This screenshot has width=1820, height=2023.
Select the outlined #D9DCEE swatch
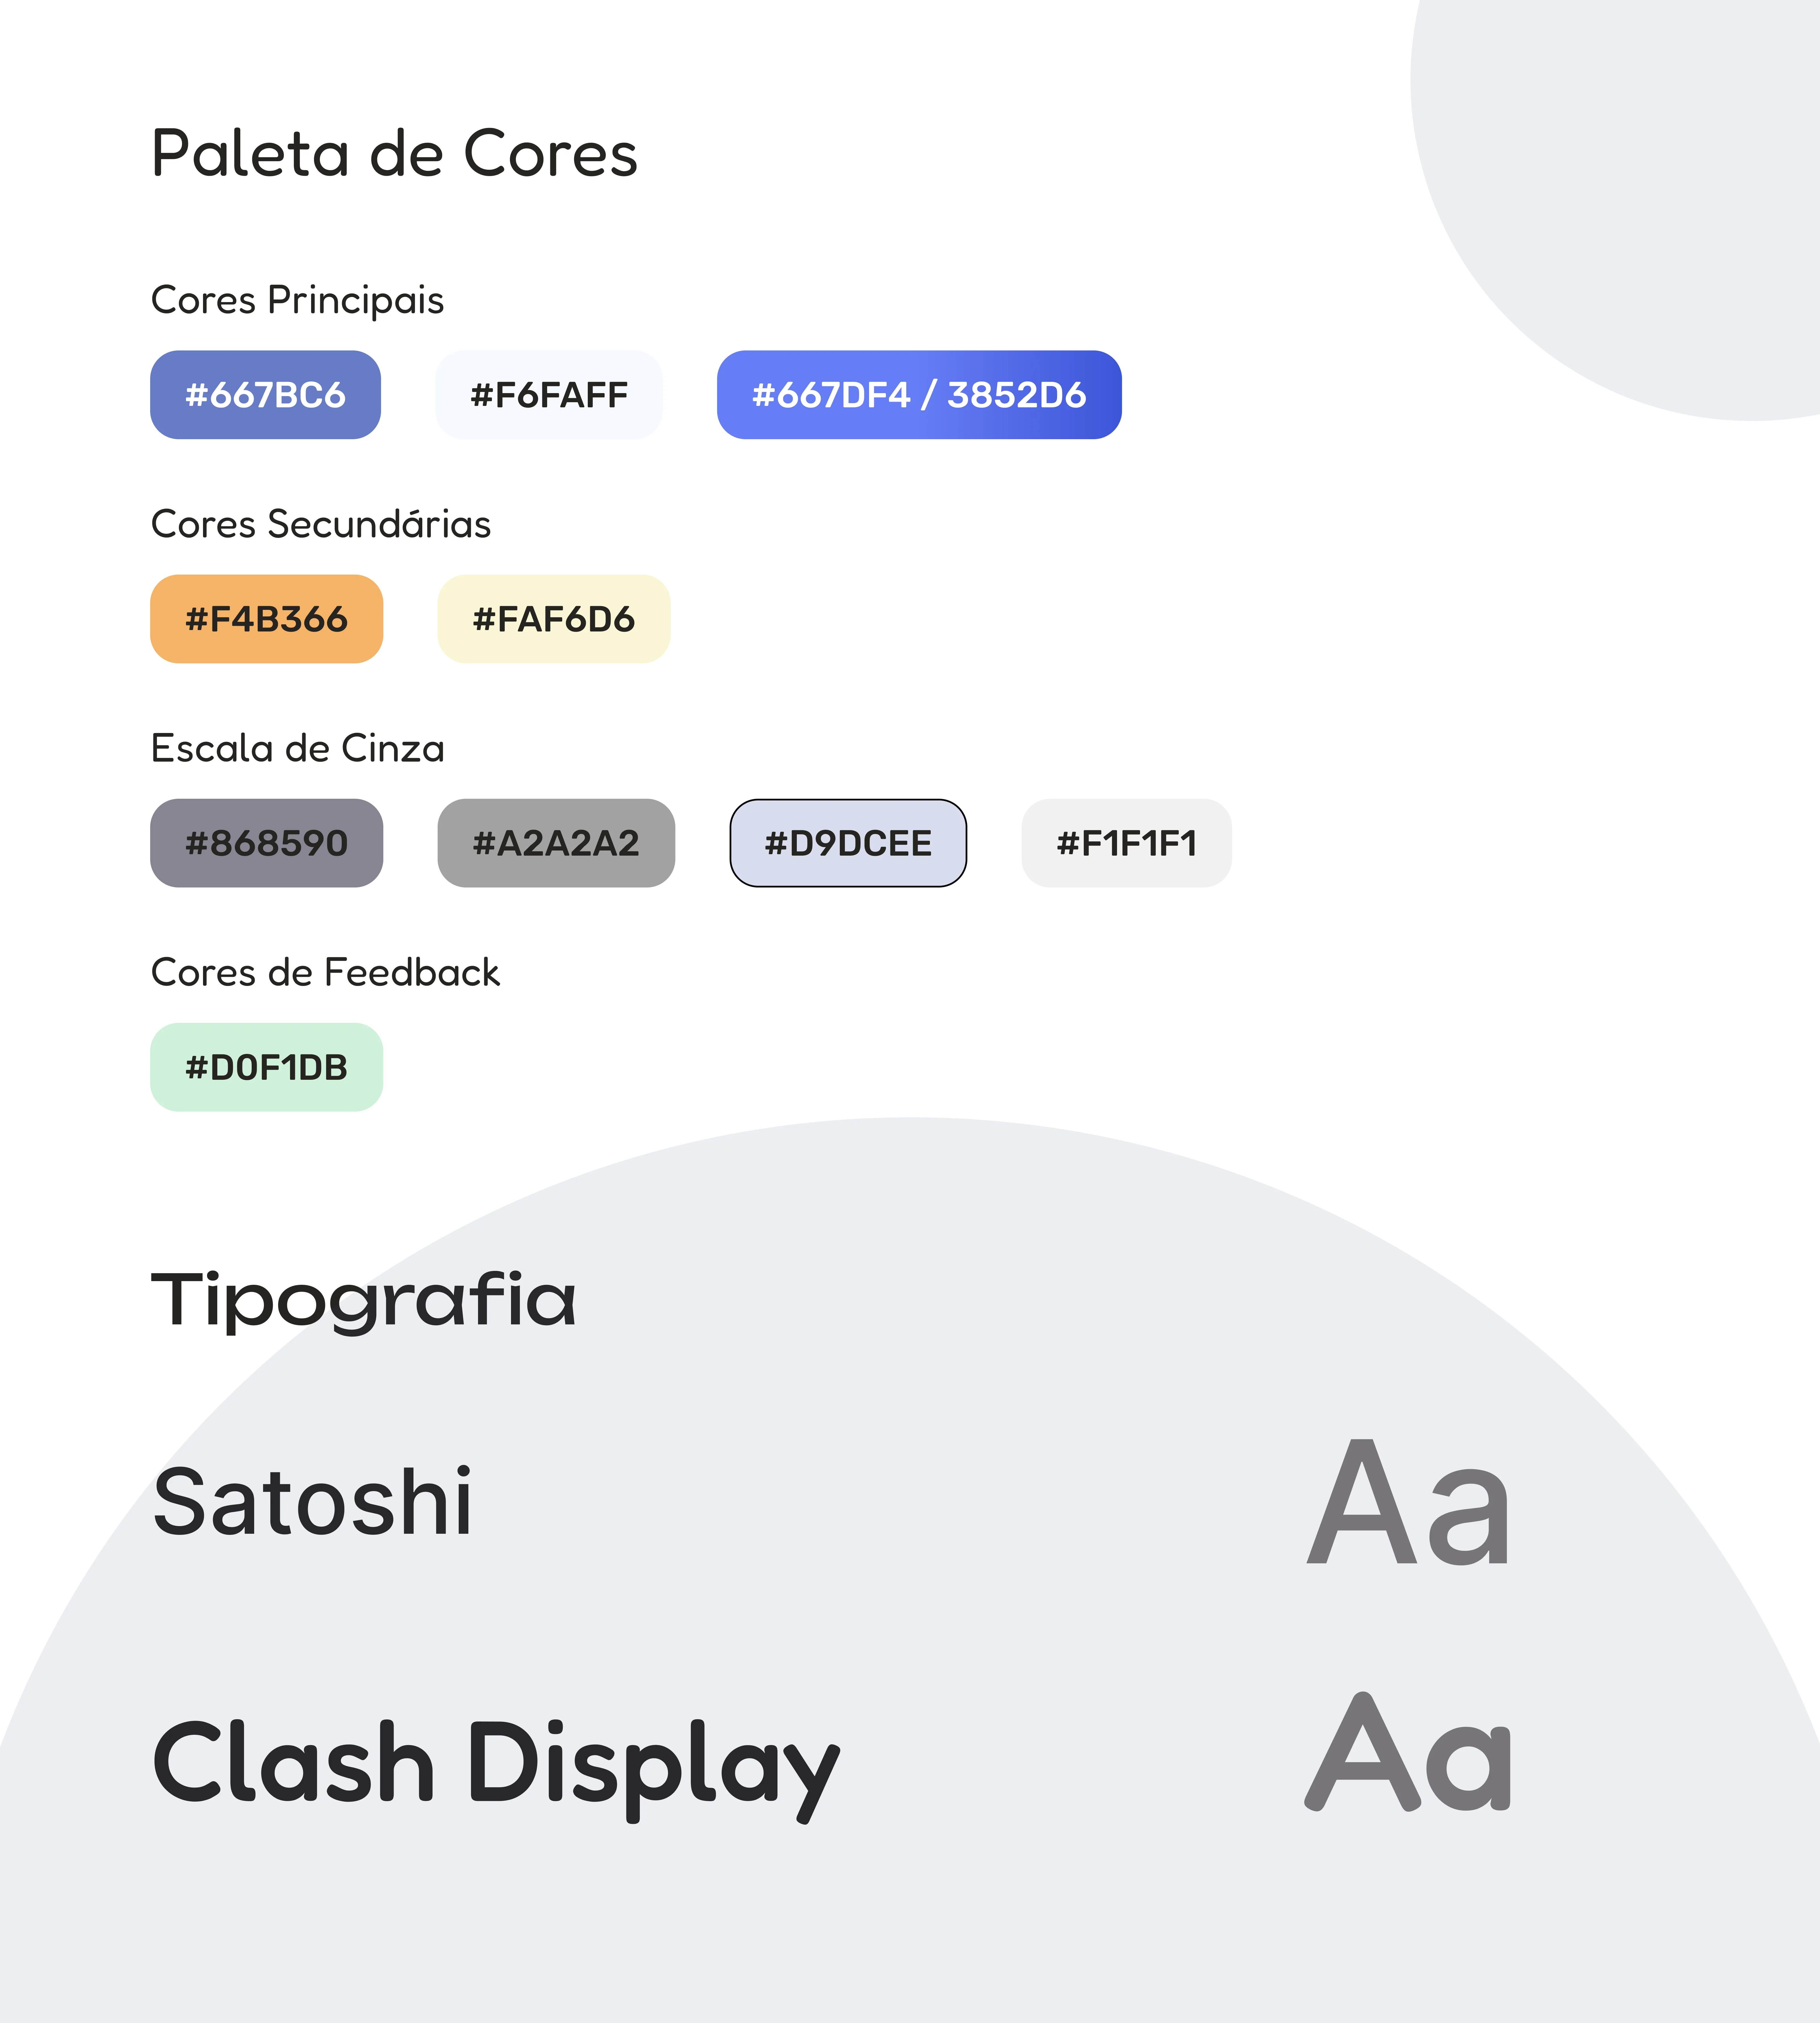(848, 843)
